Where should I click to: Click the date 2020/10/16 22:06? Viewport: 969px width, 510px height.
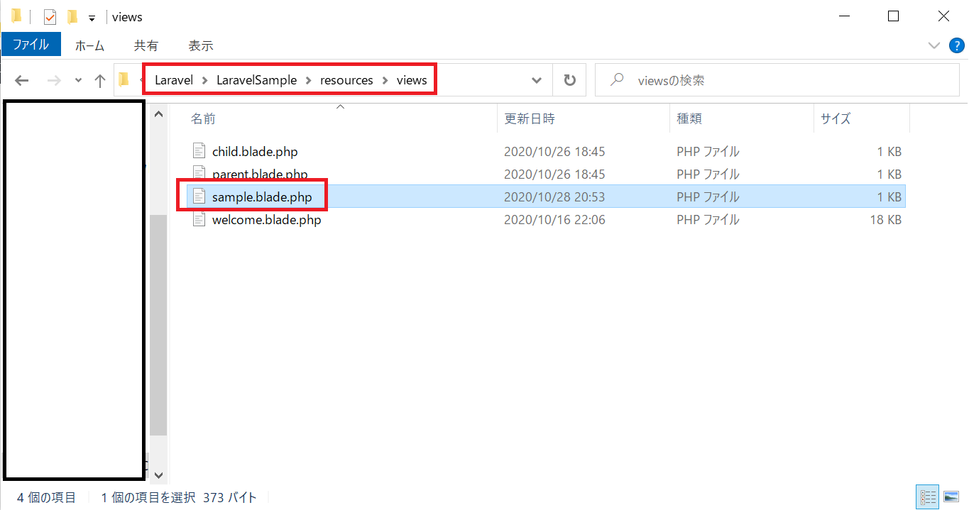coord(554,220)
